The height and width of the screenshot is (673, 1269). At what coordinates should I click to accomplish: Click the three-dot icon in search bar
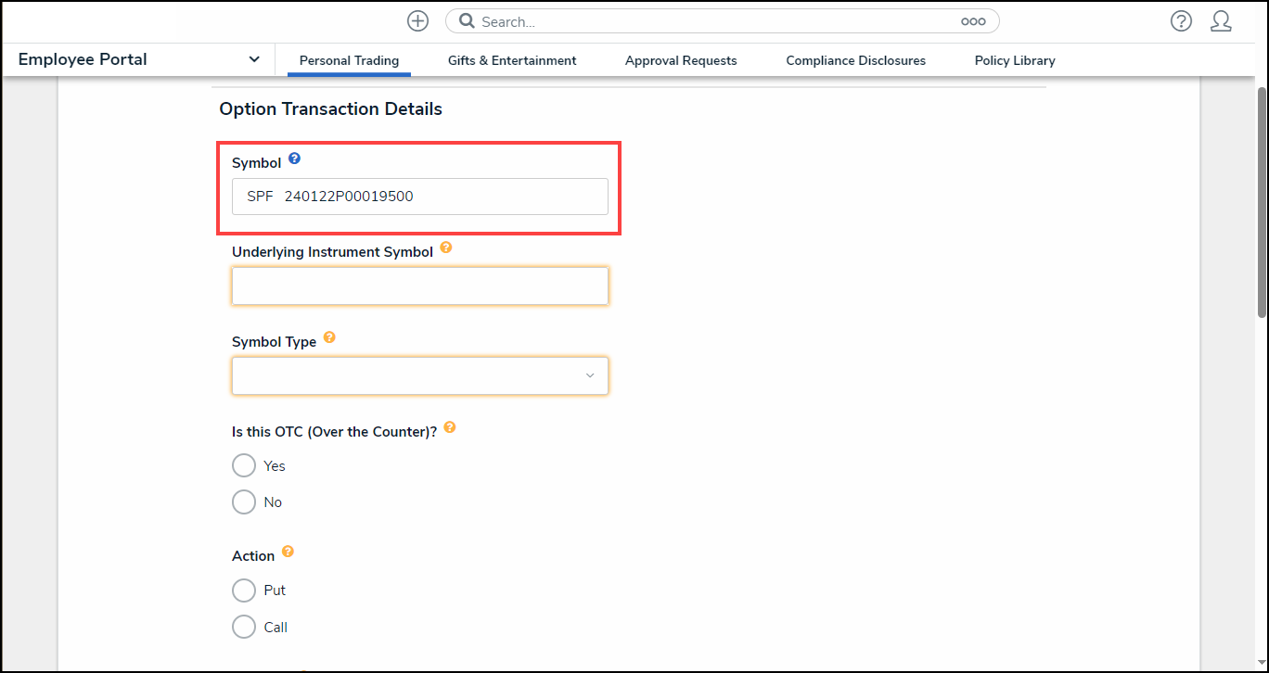(973, 21)
